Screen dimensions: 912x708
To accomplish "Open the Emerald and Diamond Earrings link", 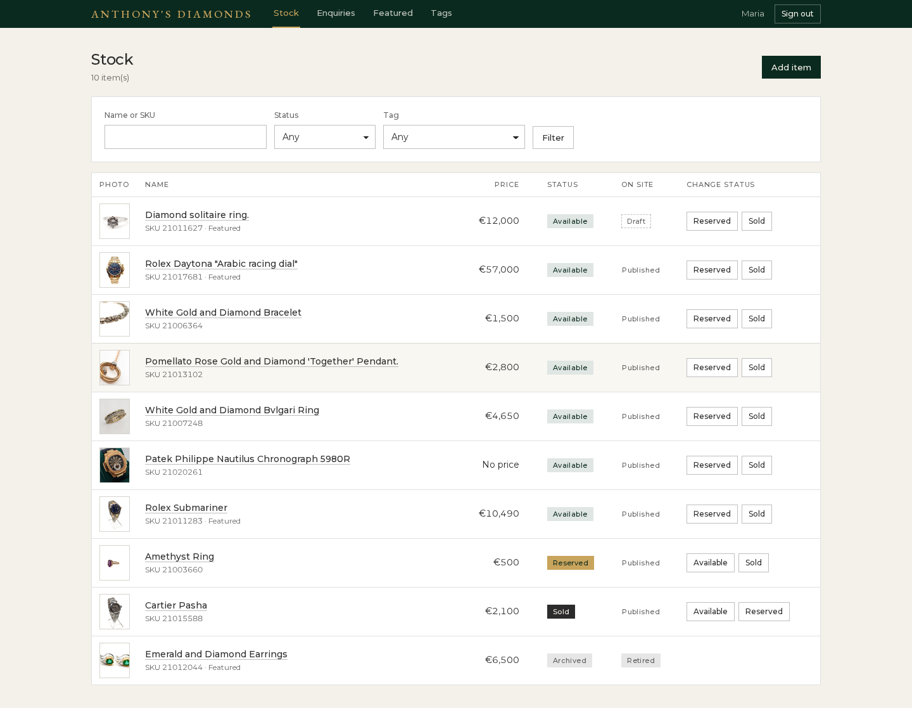I will point(216,654).
